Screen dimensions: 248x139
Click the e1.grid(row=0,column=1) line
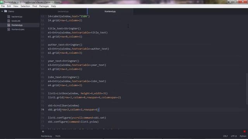point(65,37)
